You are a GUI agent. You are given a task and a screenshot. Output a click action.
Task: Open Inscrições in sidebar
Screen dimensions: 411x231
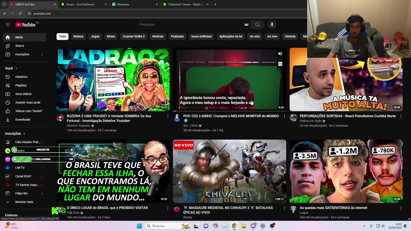(24, 55)
